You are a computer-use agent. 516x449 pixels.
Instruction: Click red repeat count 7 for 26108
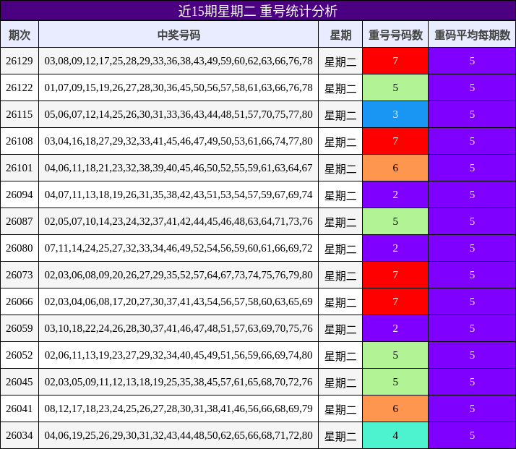(x=395, y=141)
